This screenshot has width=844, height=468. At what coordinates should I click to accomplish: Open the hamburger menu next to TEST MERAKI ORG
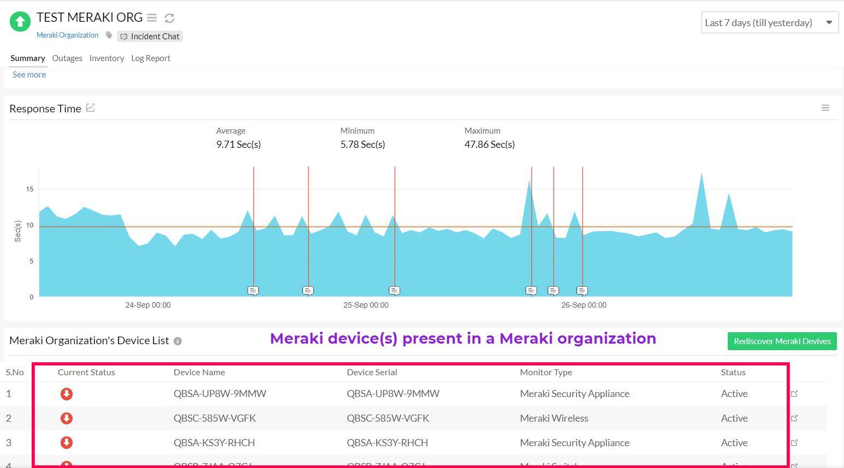(x=152, y=18)
